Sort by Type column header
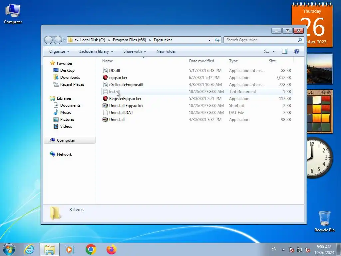341x256 pixels. click(247, 61)
